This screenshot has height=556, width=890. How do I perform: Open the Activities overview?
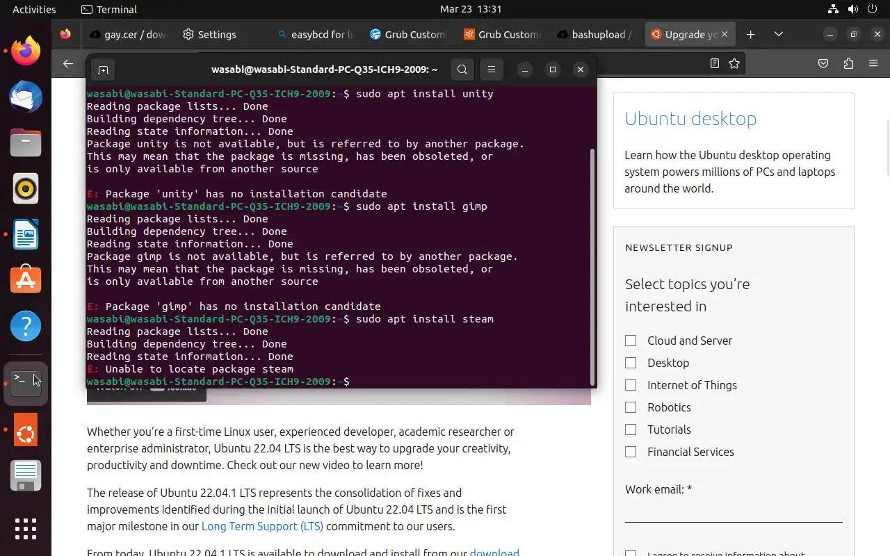(x=34, y=9)
